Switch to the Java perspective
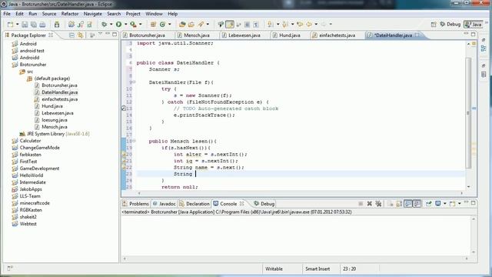492x277 pixels. [x=474, y=24]
